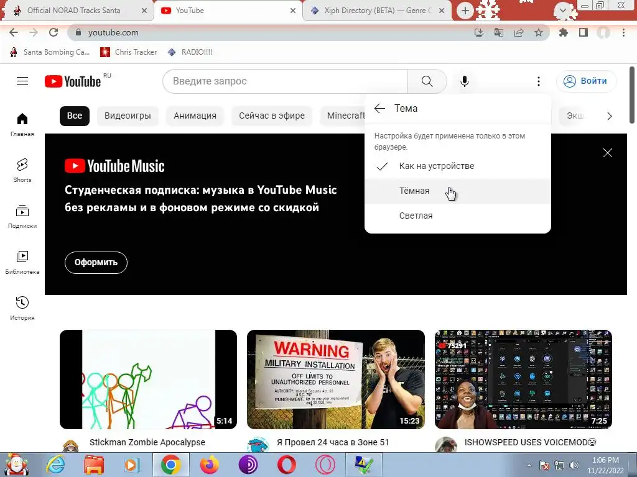The image size is (637, 477).
Task: Click the page vertical scrollbar
Action: (632, 95)
